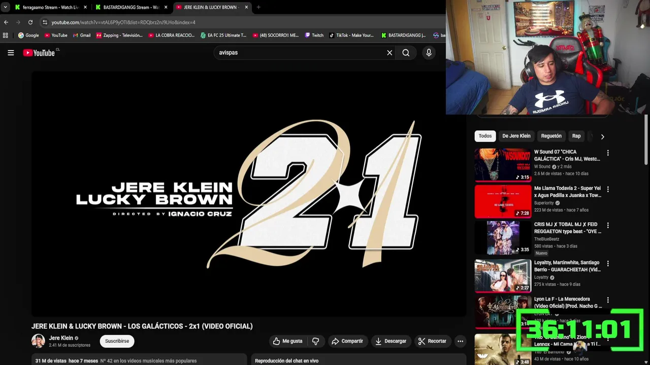This screenshot has width=650, height=365.
Task: Click 'Reproducción del chat en vivo' heading
Action: point(286,361)
